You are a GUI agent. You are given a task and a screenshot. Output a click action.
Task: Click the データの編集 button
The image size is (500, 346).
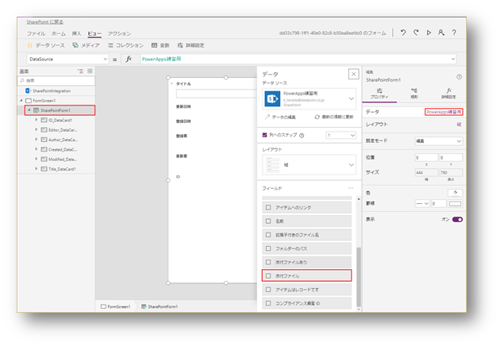[x=277, y=117]
